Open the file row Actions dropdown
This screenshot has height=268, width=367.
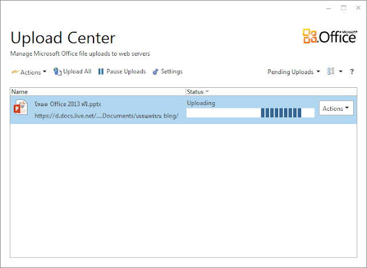336,108
